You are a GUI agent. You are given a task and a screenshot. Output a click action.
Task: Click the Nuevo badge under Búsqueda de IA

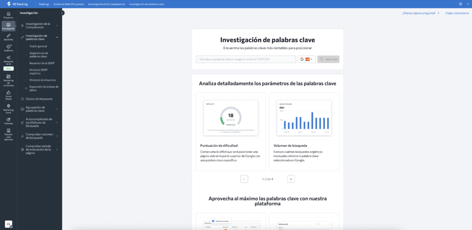tap(8, 69)
